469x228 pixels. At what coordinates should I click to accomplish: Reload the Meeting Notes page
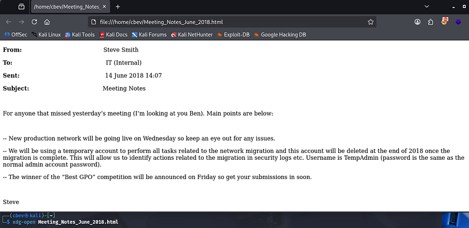pos(35,22)
